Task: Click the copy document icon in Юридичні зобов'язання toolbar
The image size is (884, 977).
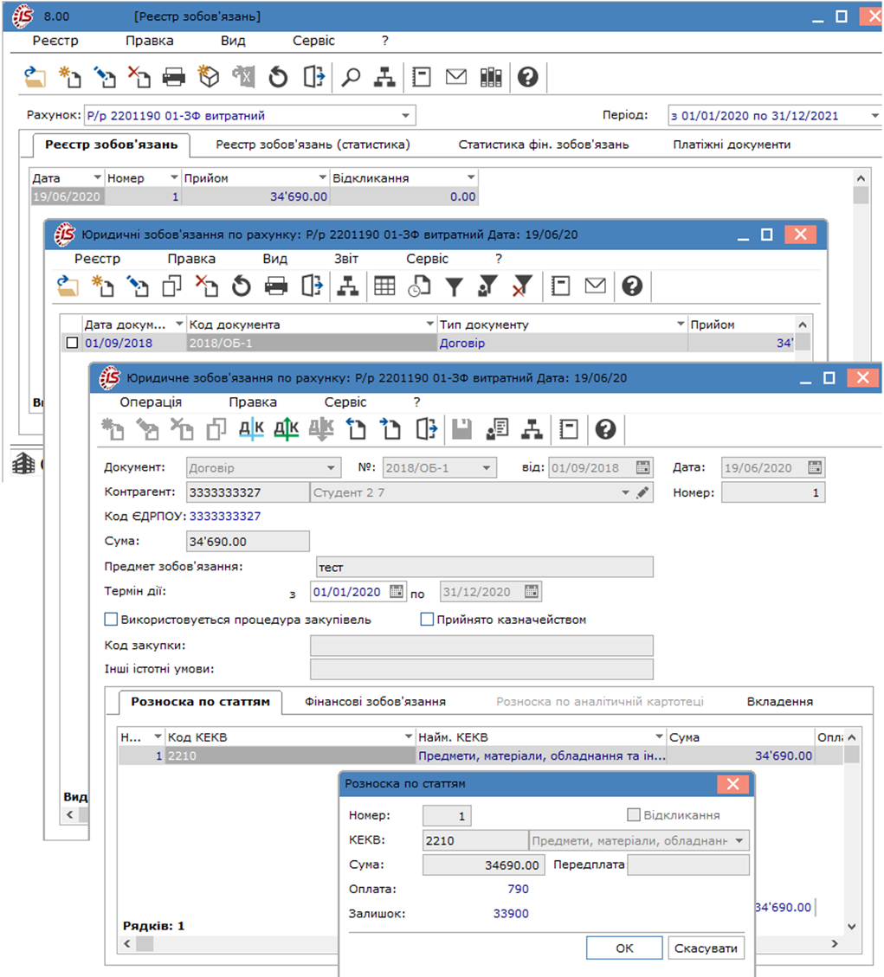Action: pyautogui.click(x=172, y=286)
